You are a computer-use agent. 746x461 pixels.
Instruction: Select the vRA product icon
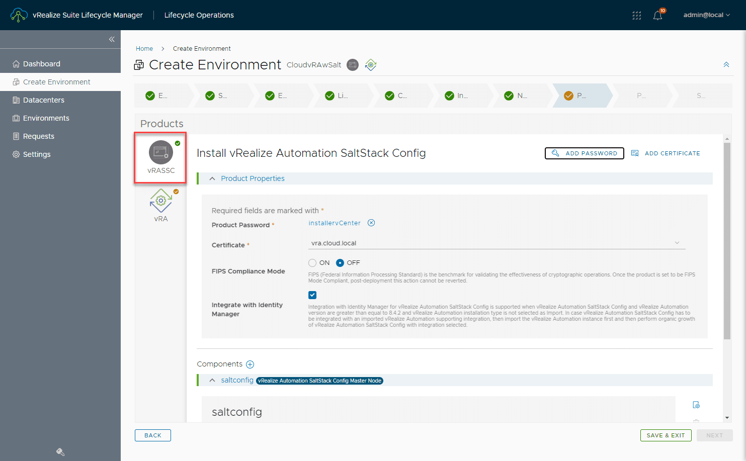[160, 201]
